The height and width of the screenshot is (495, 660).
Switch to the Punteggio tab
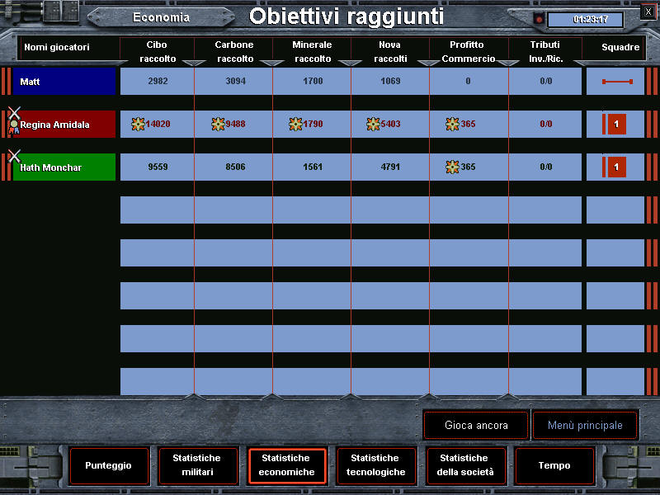point(108,465)
